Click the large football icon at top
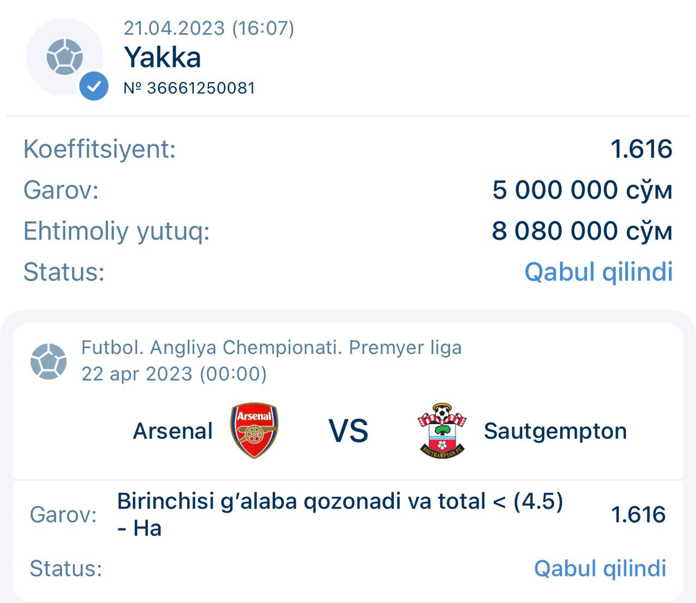Image resolution: width=696 pixels, height=603 pixels. [64, 57]
